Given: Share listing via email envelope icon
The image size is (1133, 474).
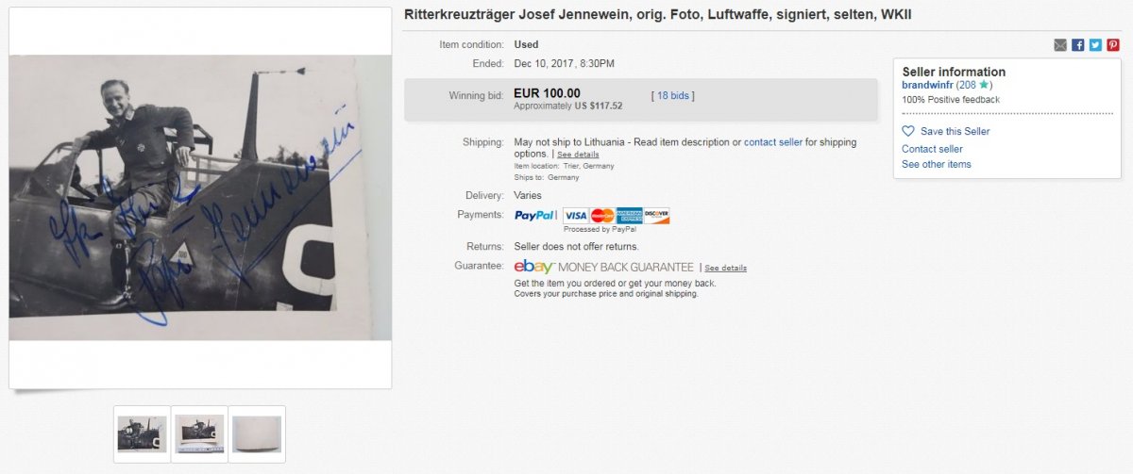Looking at the screenshot, I should click(1060, 45).
